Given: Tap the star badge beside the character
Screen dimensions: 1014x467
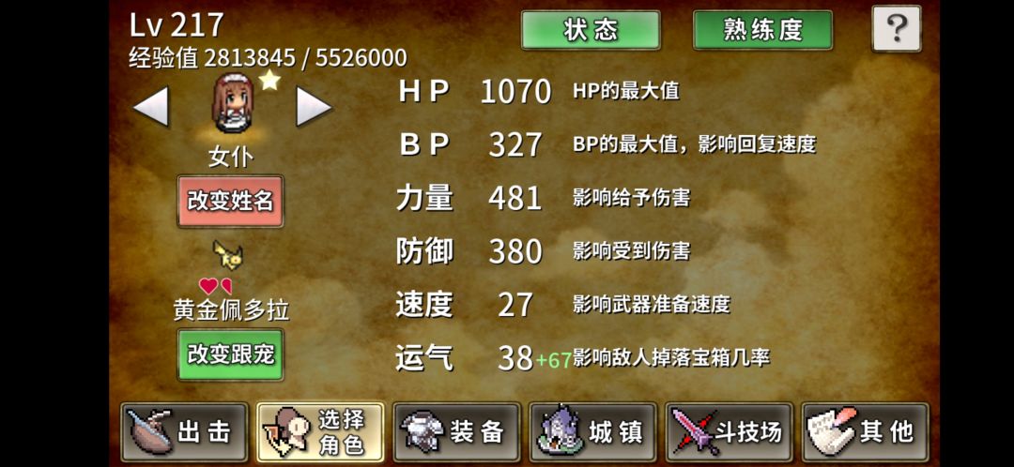Looking at the screenshot, I should (269, 81).
